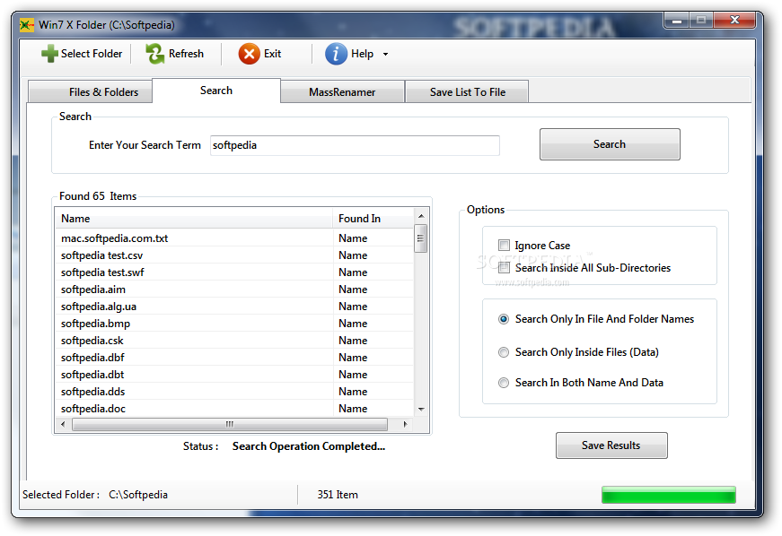
Task: Select softpedia.dbt result row
Action: 234,375
